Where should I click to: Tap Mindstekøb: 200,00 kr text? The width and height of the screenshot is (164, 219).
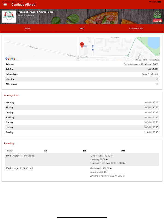[101, 168]
